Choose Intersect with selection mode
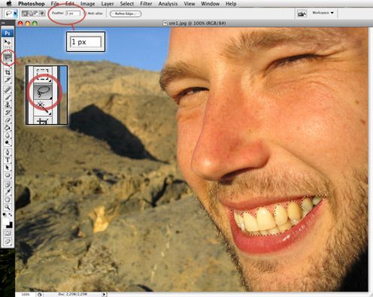373x297 pixels. [x=42, y=14]
